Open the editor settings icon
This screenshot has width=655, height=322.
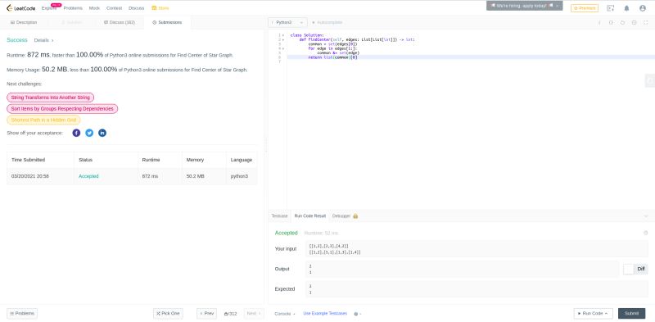click(x=634, y=23)
